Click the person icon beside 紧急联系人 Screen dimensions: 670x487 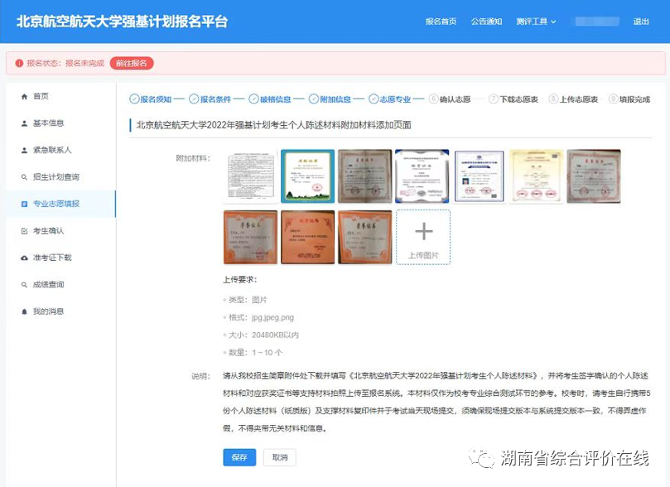point(24,151)
